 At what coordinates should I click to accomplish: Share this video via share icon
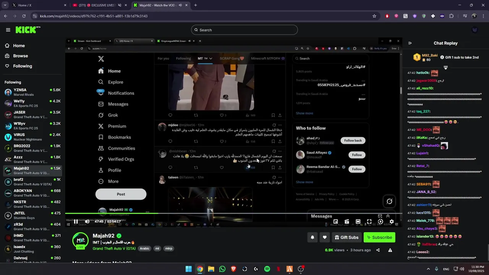378,250
